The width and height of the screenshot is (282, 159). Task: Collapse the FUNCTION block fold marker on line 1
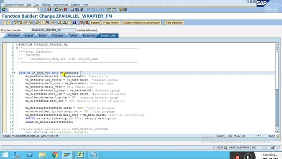pos(17,45)
